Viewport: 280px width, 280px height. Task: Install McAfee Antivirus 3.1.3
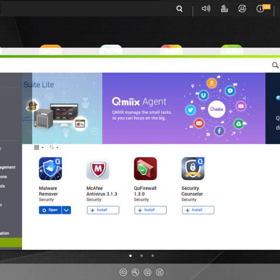pos(103,210)
